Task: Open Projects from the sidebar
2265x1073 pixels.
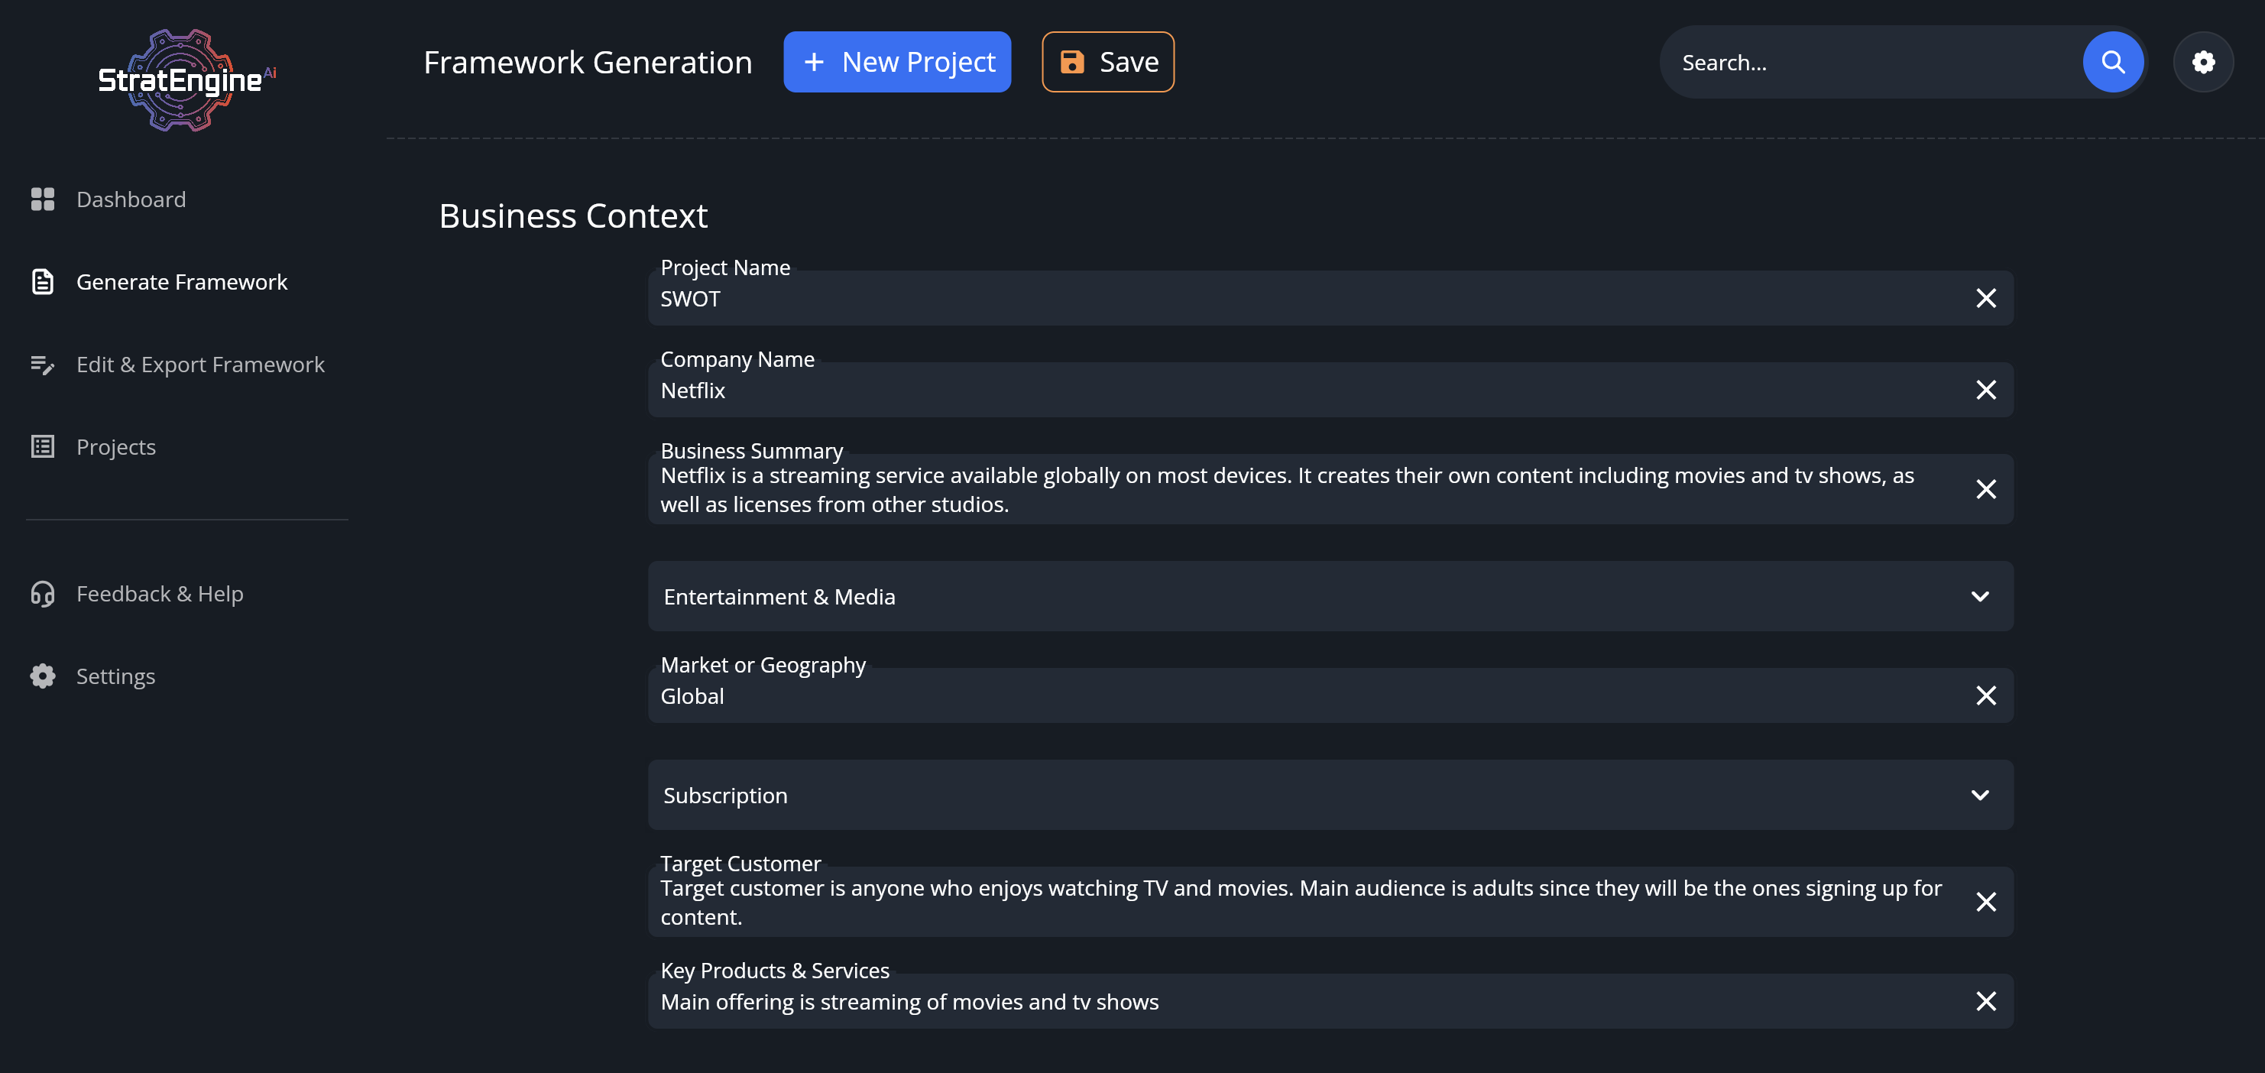Action: [116, 447]
